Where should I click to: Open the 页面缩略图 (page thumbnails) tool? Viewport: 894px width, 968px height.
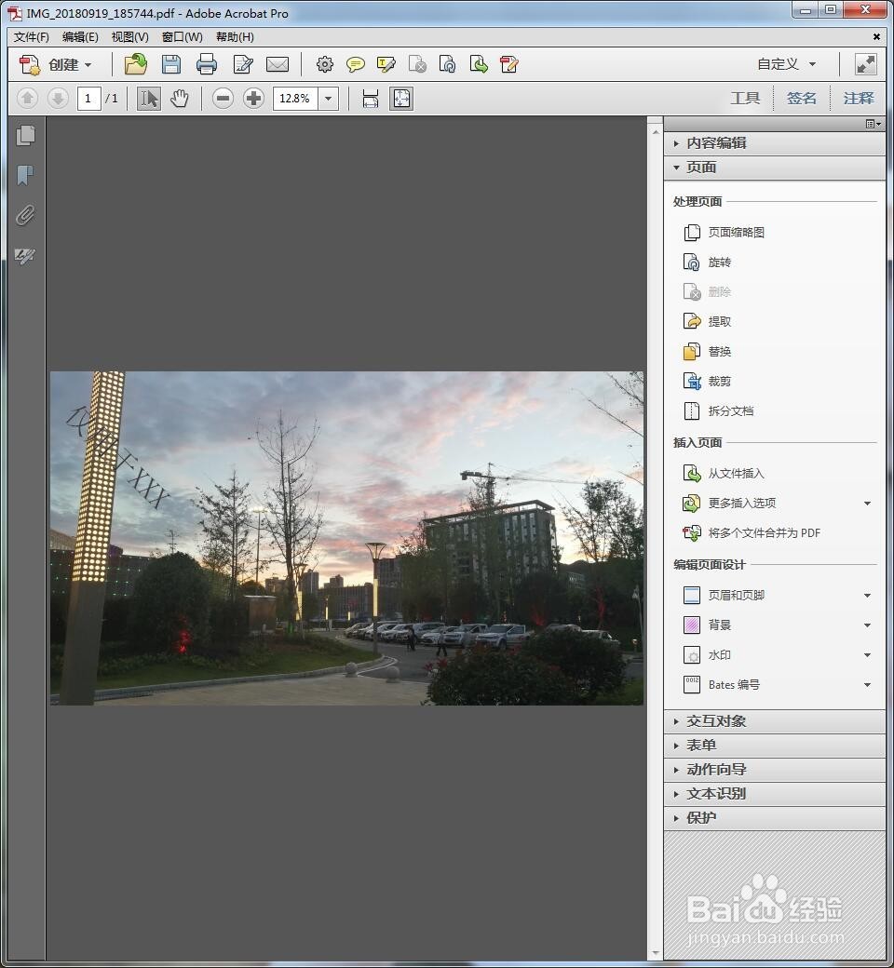click(x=734, y=232)
